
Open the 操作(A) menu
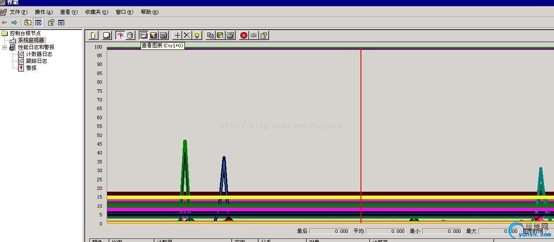[x=43, y=12]
